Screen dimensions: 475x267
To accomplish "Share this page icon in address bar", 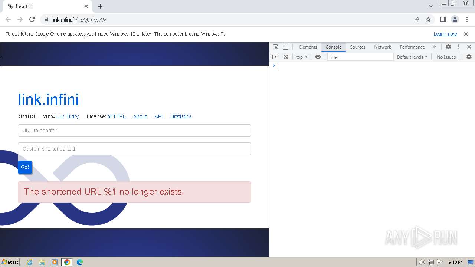I will 416,19.
